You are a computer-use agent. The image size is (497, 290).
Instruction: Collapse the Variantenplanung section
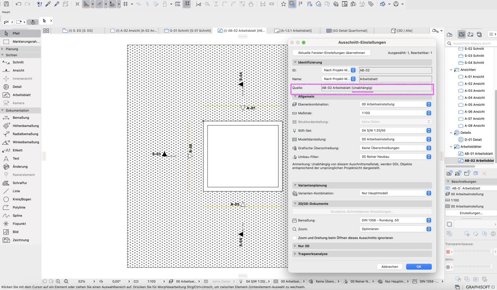pos(295,185)
